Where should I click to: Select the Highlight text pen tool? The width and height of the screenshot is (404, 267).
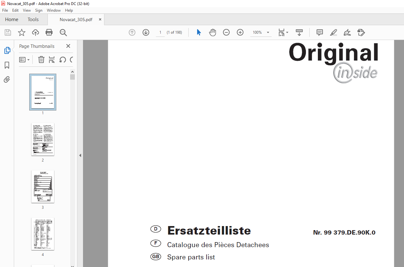[x=334, y=32]
